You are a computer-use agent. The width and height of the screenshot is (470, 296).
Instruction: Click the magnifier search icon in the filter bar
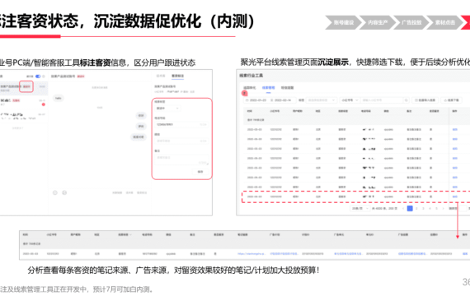point(407,100)
